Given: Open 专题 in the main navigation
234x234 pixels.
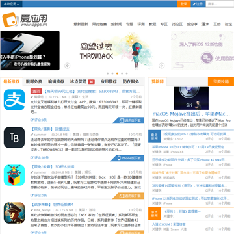Looking at the screenshot, I should (129, 24).
